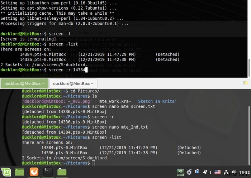Image resolution: width=251 pixels, height=178 pixels.
Task: Click 'Sketch In Krita' folder name
Action: [x=156, y=101]
